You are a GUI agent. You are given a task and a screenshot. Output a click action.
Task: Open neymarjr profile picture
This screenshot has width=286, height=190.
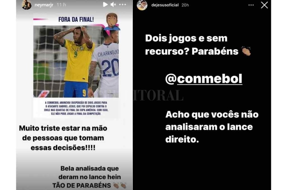tap(27, 5)
